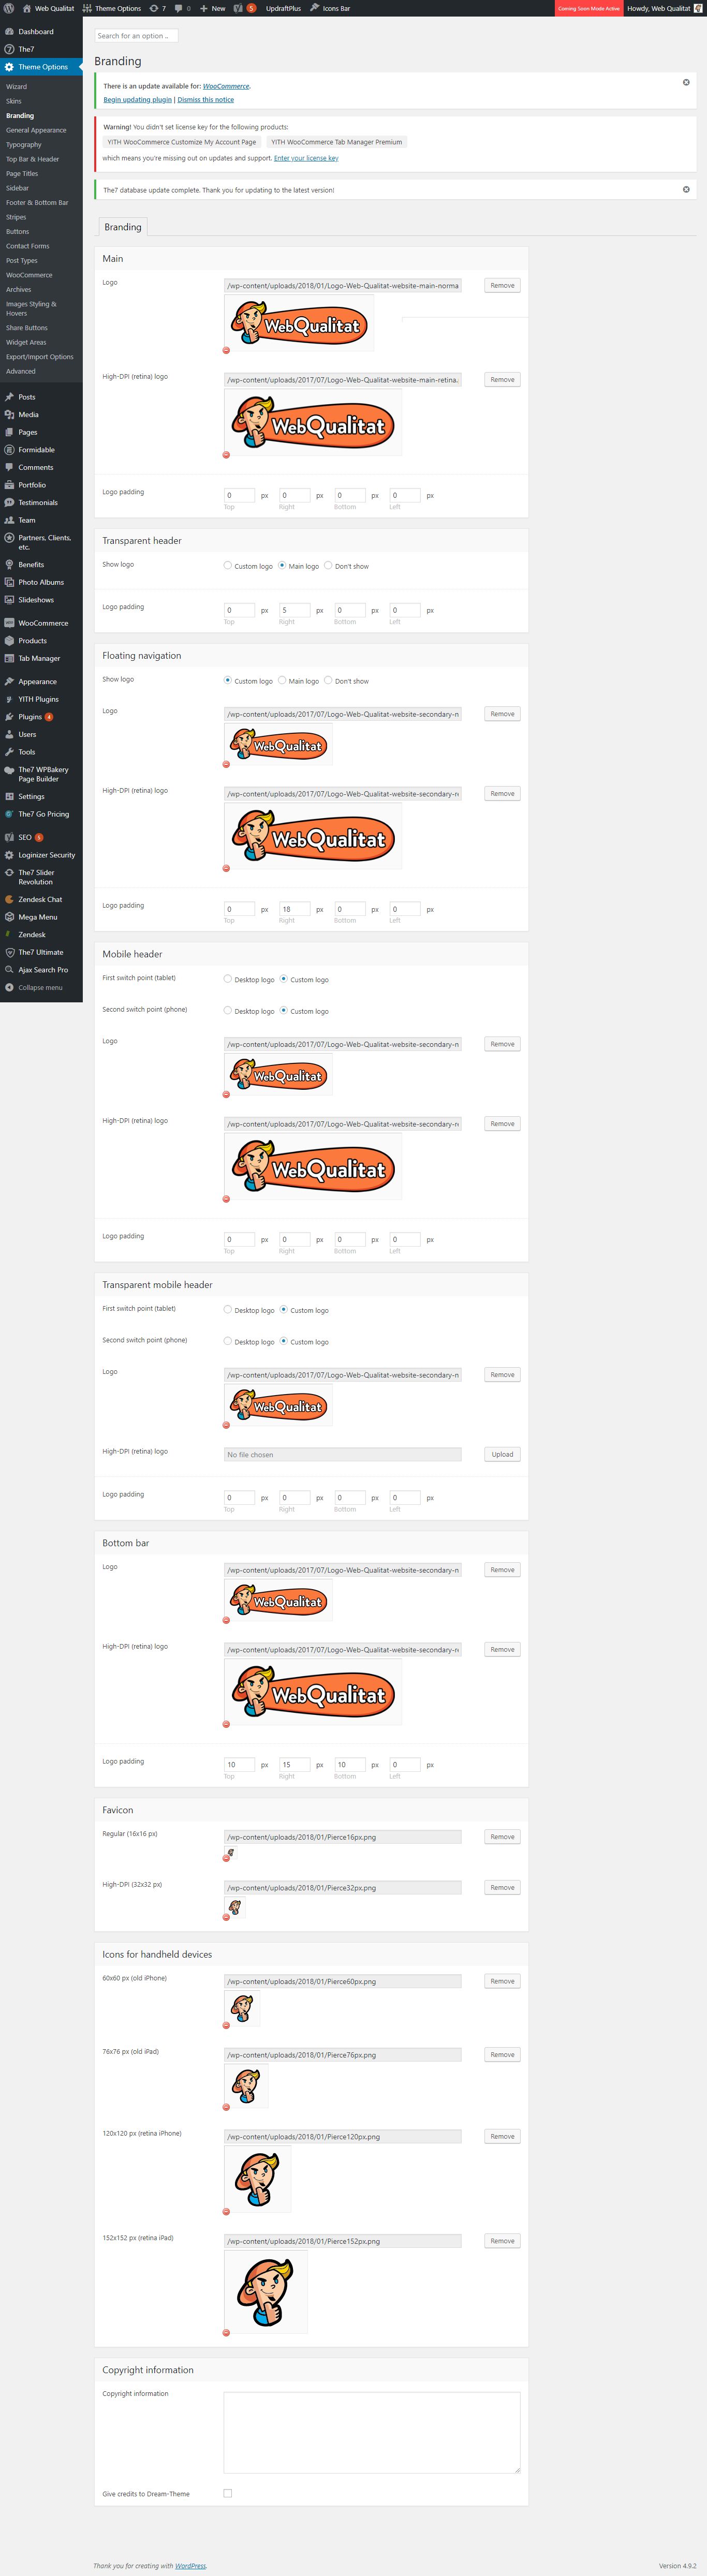Enable Give credits to Dream-Theme checkbox
The width and height of the screenshot is (707, 2576).
pos(228,2493)
